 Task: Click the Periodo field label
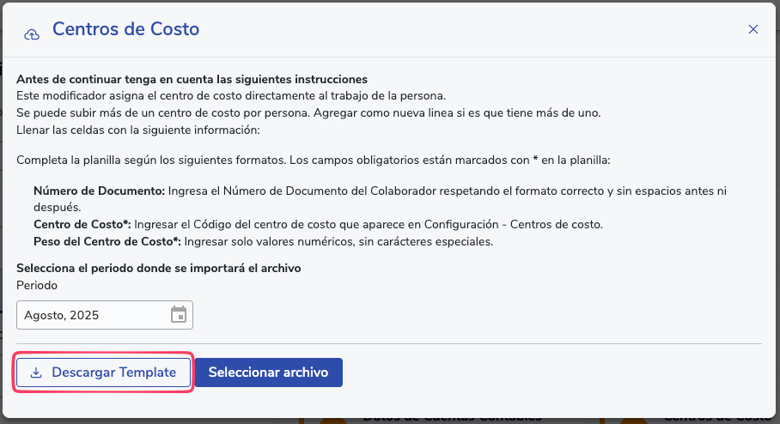coord(37,285)
